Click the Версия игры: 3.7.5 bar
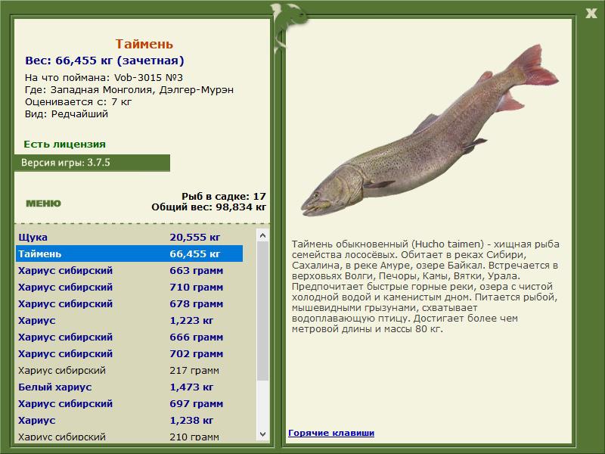Image resolution: width=605 pixels, height=454 pixels. pos(92,163)
